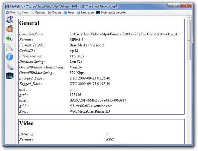Viewport: 198px width, 151px height.
Task: Click the '11.9 MiB' file size value
Action: [76, 56]
